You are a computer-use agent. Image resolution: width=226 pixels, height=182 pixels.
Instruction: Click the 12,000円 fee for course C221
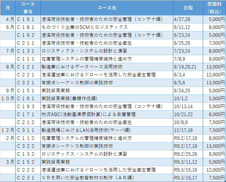(x=214, y=75)
